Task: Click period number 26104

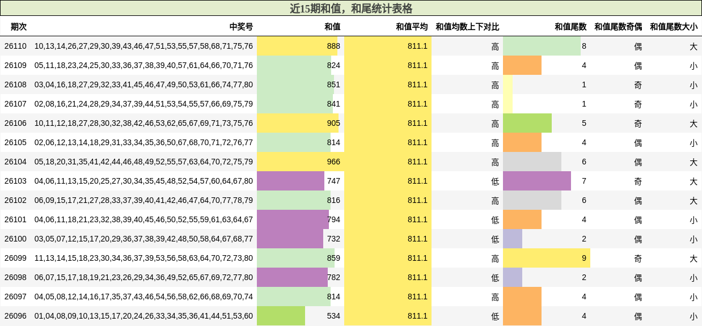Action: pyautogui.click(x=15, y=162)
